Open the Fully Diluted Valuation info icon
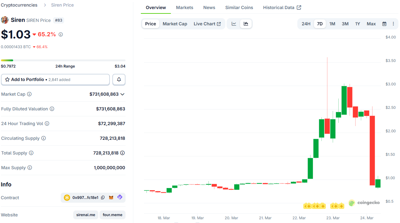This screenshot has height=223, width=400. pyautogui.click(x=52, y=109)
